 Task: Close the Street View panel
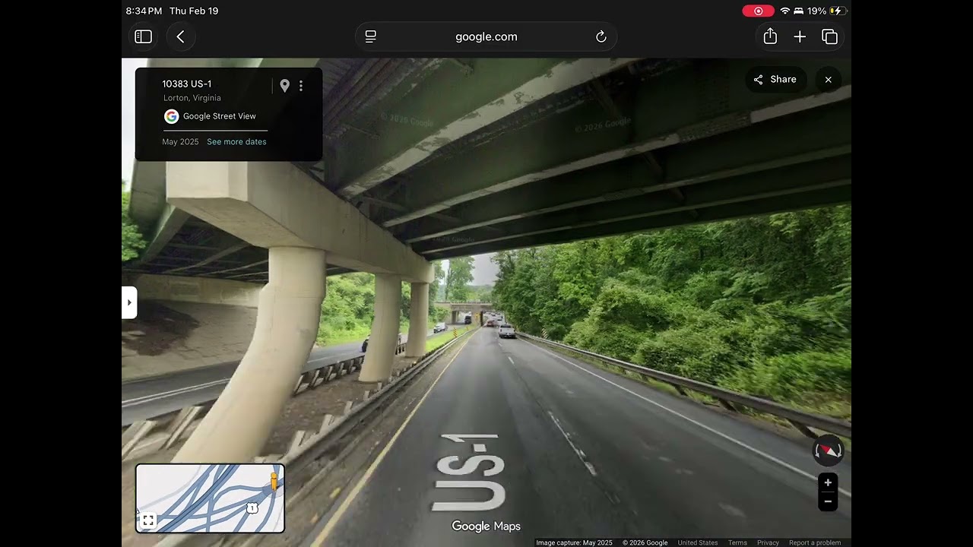point(829,79)
